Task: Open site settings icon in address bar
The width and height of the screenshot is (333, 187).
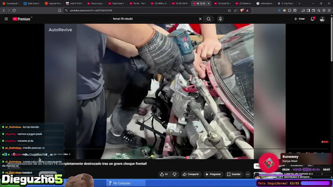Action: click(66, 10)
